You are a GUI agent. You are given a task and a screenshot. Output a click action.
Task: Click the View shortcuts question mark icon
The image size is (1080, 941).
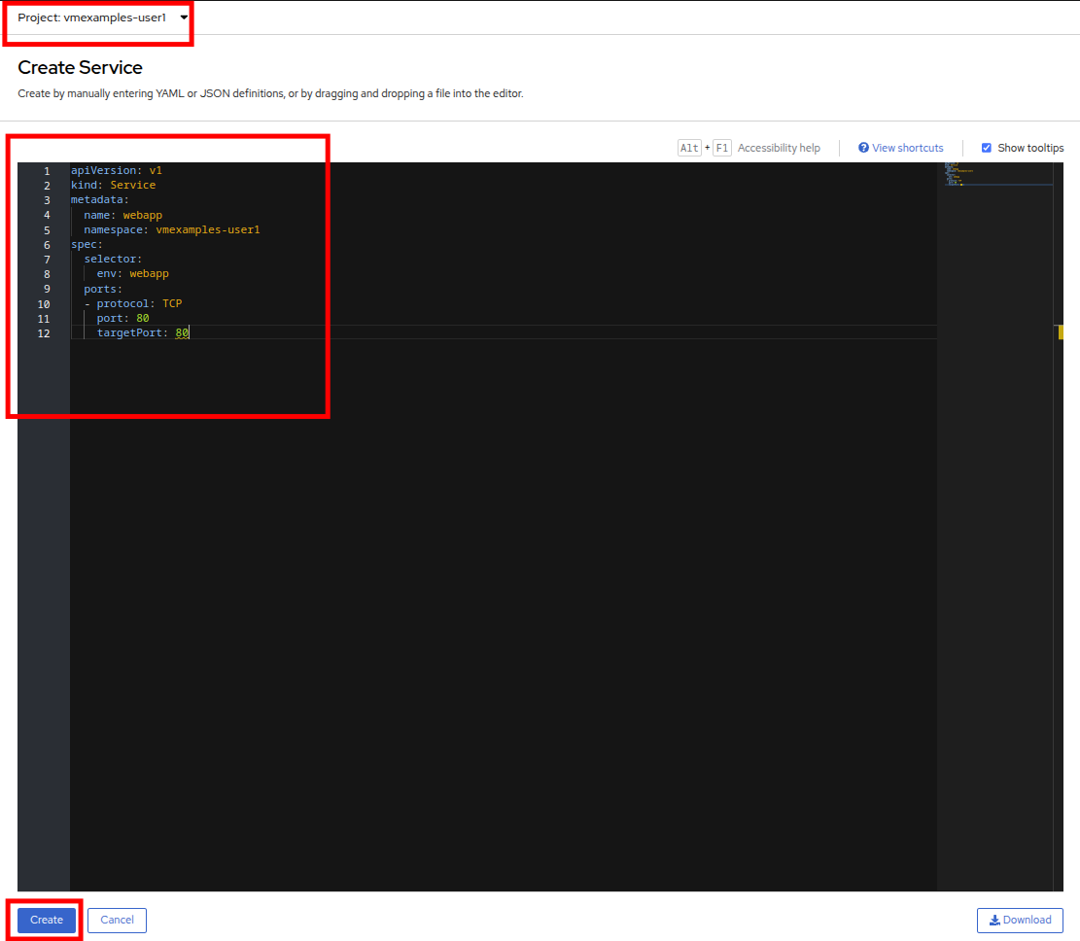(863, 148)
